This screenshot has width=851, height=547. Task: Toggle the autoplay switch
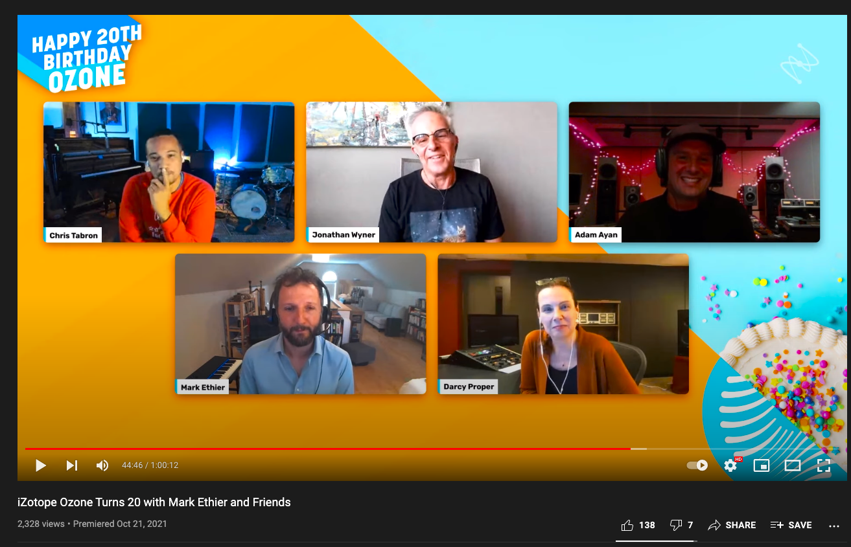(697, 465)
